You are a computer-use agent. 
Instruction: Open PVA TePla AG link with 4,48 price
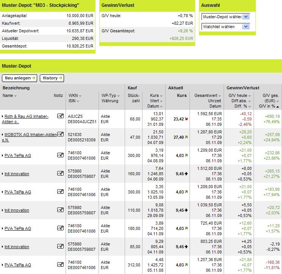point(17,265)
